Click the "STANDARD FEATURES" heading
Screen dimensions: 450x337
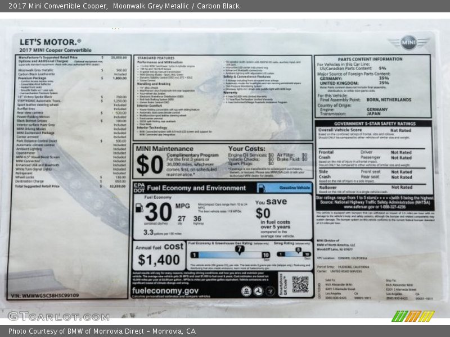click(x=156, y=58)
